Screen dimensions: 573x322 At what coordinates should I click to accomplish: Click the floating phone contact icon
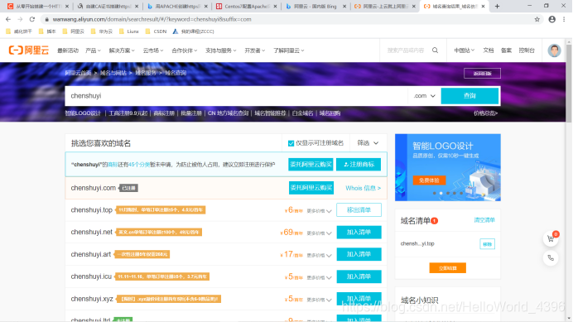551,258
